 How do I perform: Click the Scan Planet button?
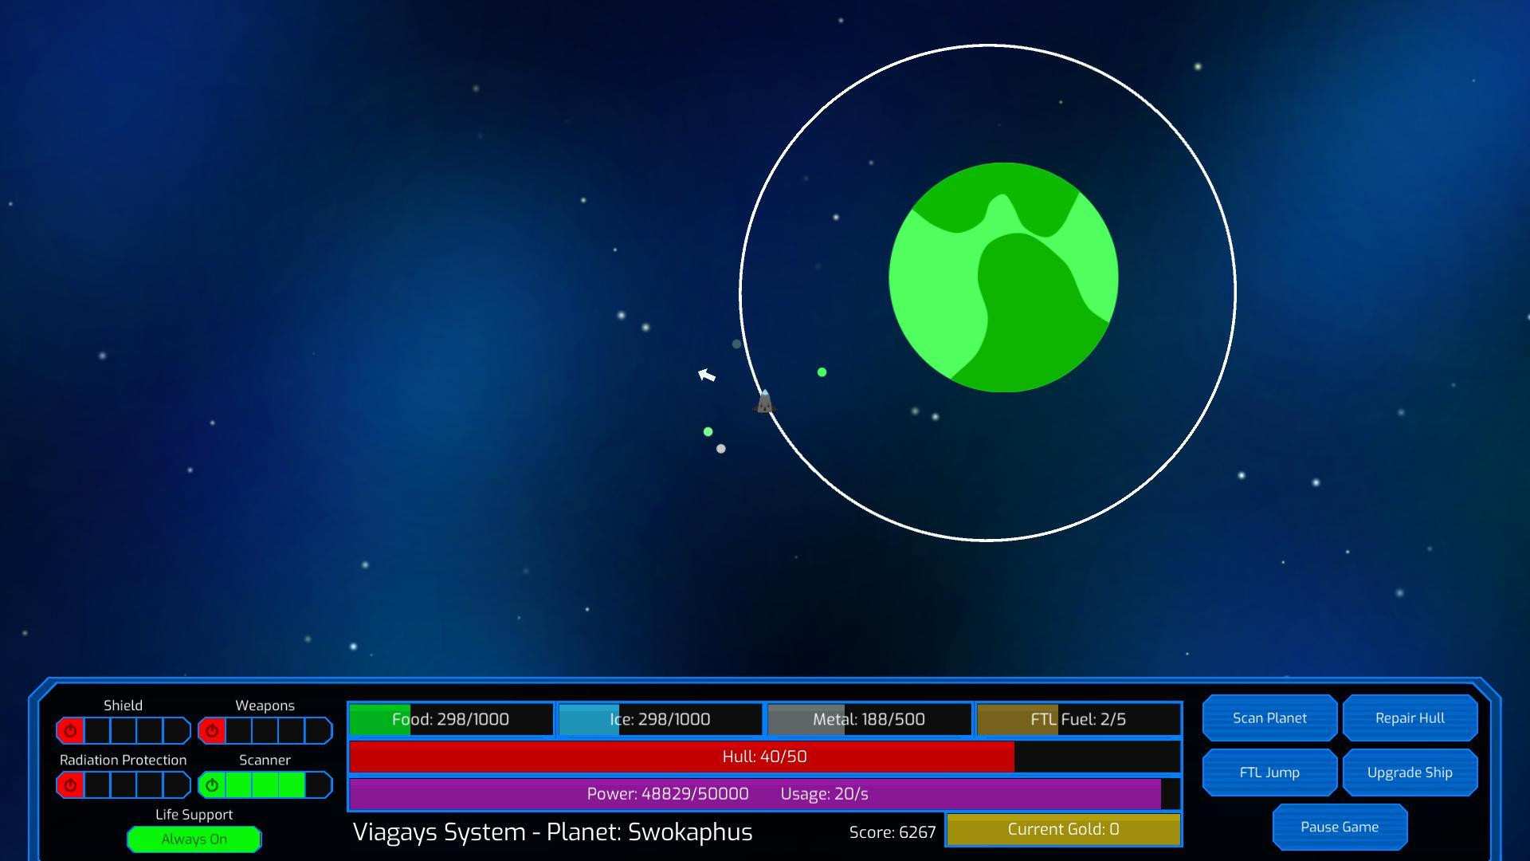[1269, 717]
